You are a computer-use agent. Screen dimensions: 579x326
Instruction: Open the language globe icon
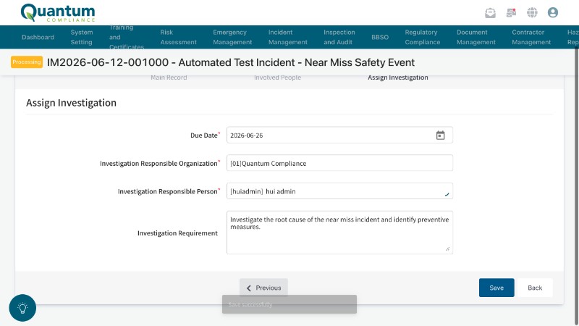click(532, 12)
